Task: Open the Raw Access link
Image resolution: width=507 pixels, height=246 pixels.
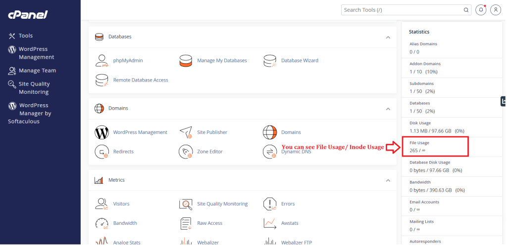Action: [210, 223]
